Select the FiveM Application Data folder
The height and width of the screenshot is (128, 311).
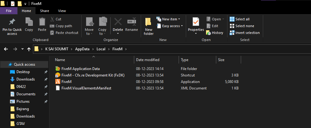(80, 69)
